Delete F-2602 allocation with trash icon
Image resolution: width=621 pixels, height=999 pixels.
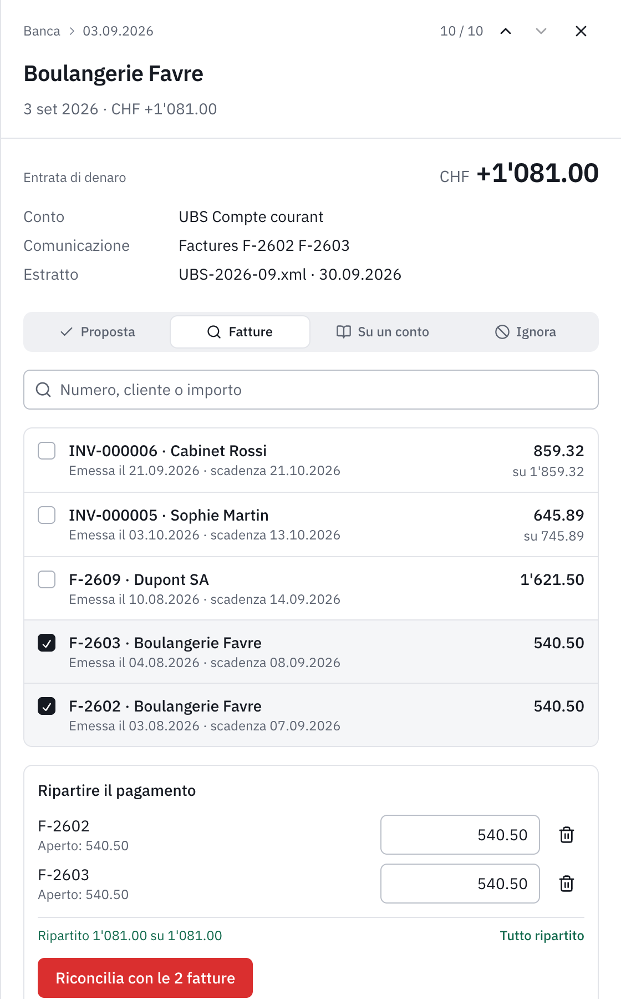coord(567,835)
